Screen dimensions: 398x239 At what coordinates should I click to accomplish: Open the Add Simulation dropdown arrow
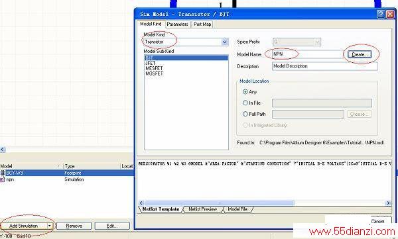click(50, 226)
